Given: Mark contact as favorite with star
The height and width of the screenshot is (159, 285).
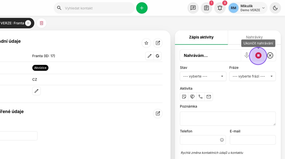Looking at the screenshot, I should (146, 43).
